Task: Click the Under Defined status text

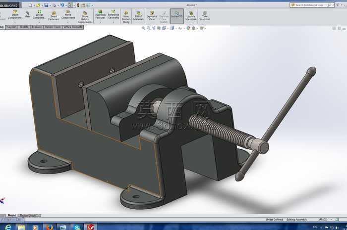Action: [x=274, y=220]
